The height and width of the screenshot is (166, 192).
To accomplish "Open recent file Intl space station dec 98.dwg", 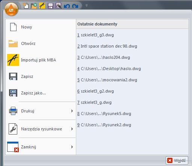I will 107,46.
